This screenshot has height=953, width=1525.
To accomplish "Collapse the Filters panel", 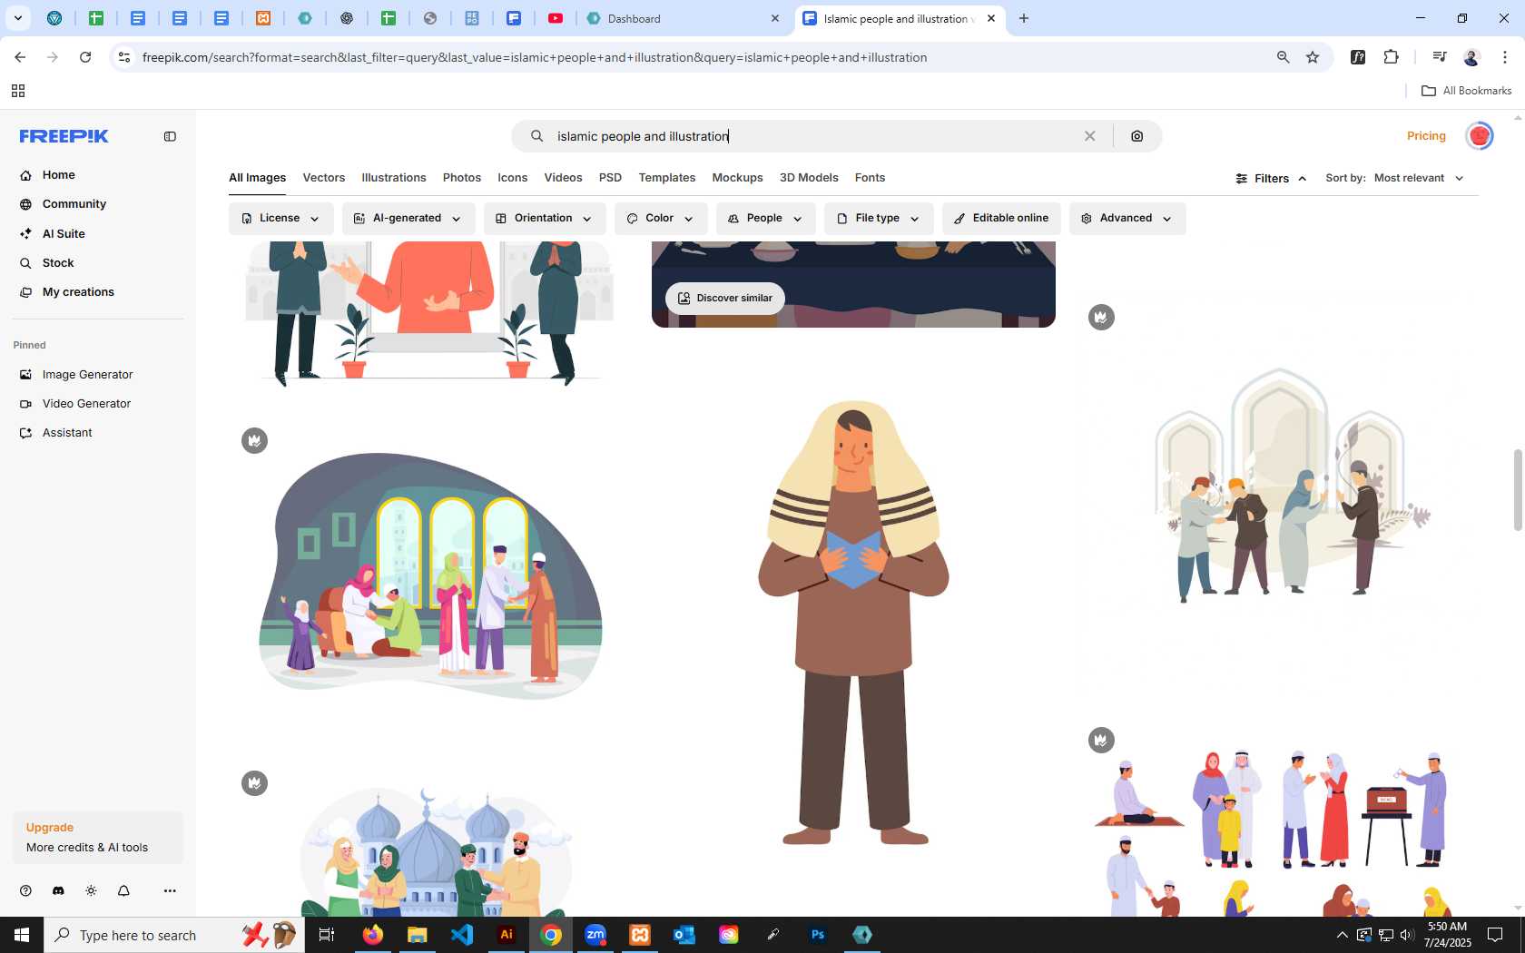I will (1271, 179).
